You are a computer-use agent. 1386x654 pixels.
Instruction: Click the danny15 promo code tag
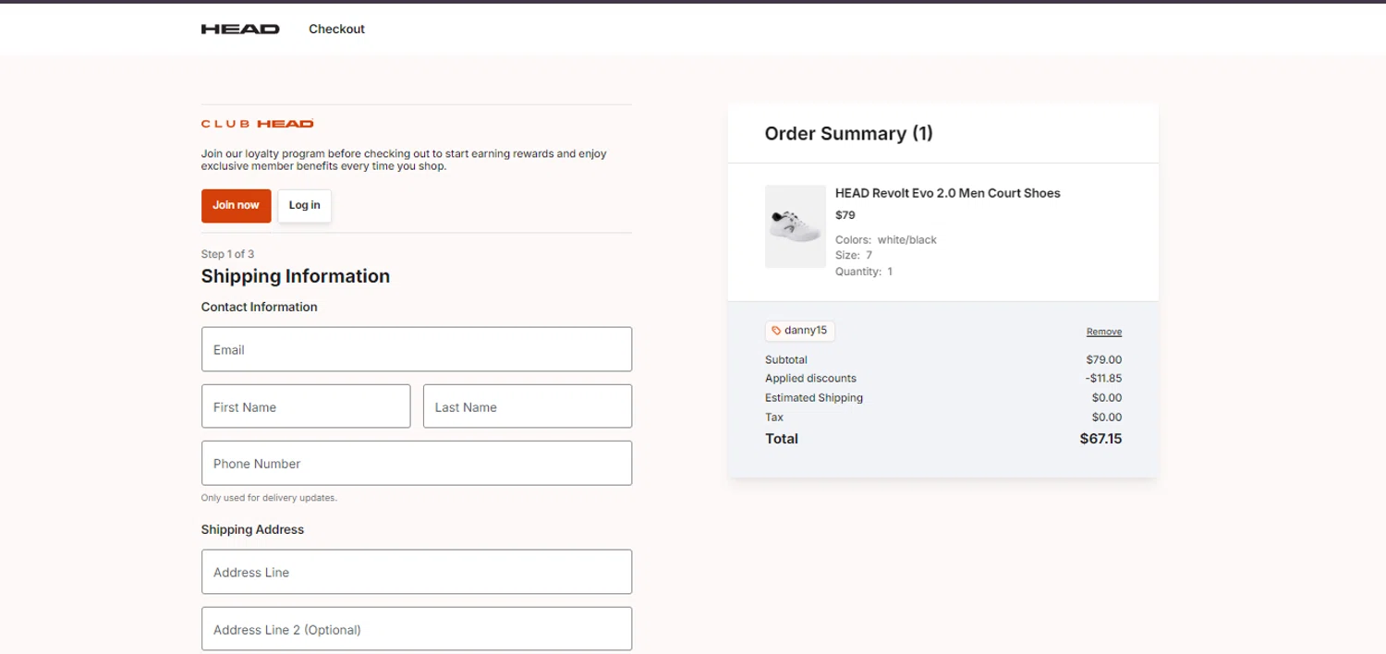(x=799, y=331)
